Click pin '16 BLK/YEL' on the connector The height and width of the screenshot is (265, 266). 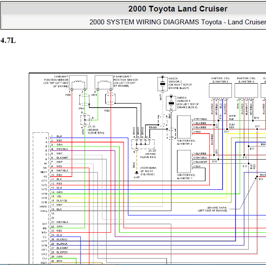pos(59,200)
